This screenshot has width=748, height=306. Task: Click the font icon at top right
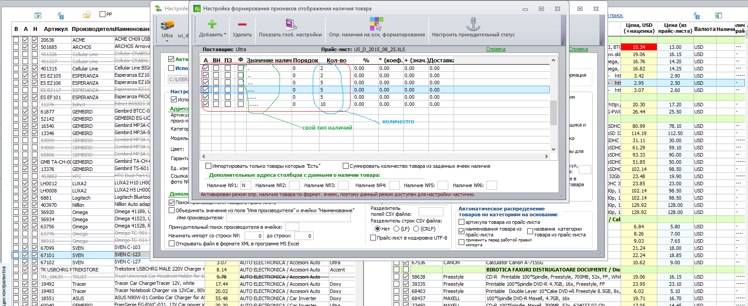[696, 16]
